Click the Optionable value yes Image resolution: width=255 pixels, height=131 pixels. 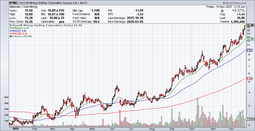click(62, 22)
